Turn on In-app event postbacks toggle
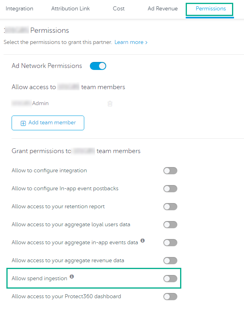 coord(170,189)
